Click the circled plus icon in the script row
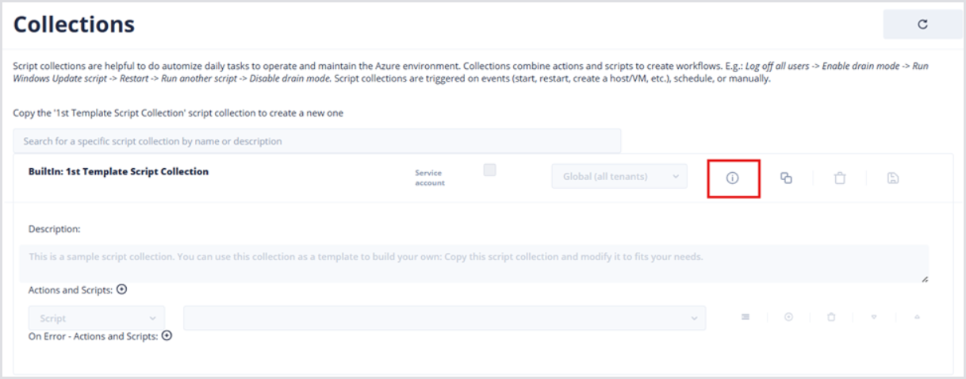 [x=788, y=317]
